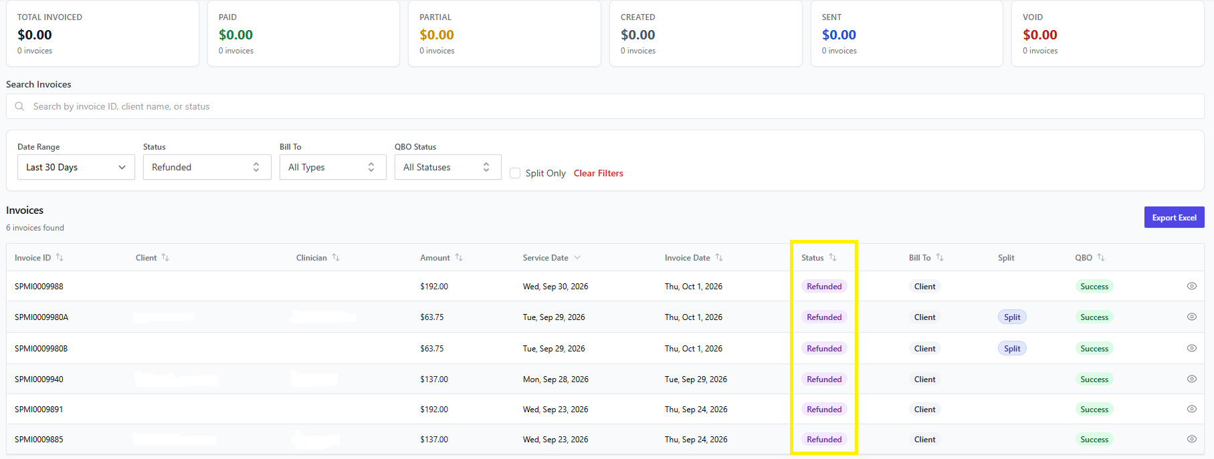Click invoice ID SPMI0009988

(x=39, y=286)
